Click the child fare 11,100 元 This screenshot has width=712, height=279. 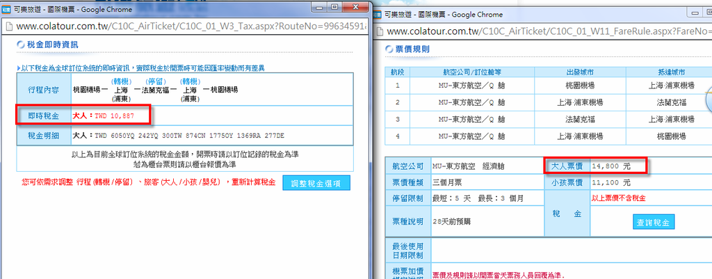(611, 182)
